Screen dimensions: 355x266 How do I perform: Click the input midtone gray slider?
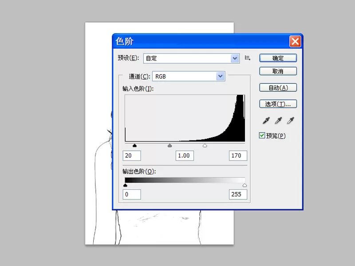(x=170, y=145)
